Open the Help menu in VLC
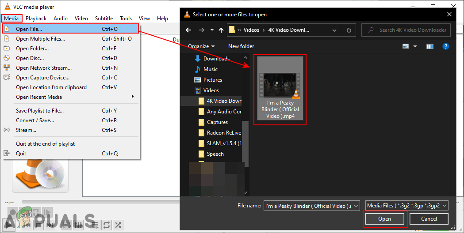The width and height of the screenshot is (464, 233). (x=162, y=18)
